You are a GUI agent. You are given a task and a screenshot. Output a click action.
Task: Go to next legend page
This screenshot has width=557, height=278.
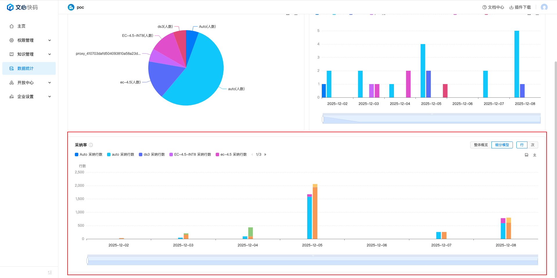tap(265, 155)
